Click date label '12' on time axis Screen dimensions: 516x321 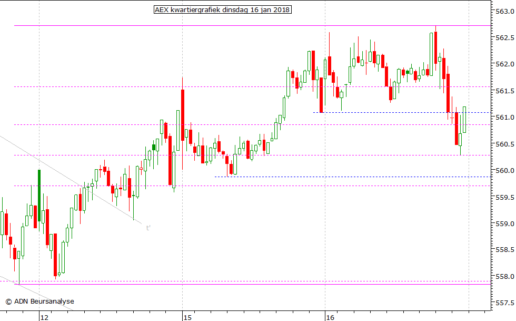tap(44, 317)
